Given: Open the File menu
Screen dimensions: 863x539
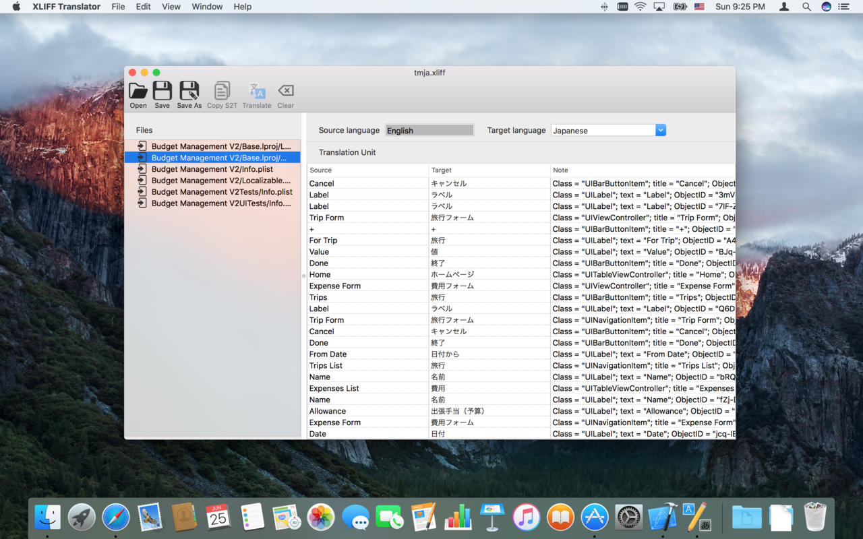Looking at the screenshot, I should 118,7.
